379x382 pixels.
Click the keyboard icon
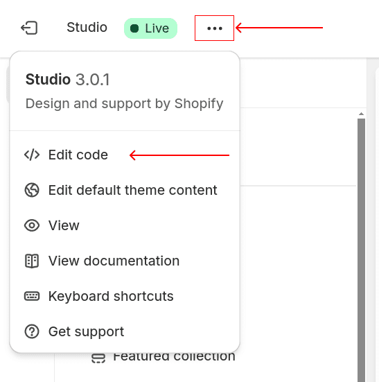(x=32, y=296)
